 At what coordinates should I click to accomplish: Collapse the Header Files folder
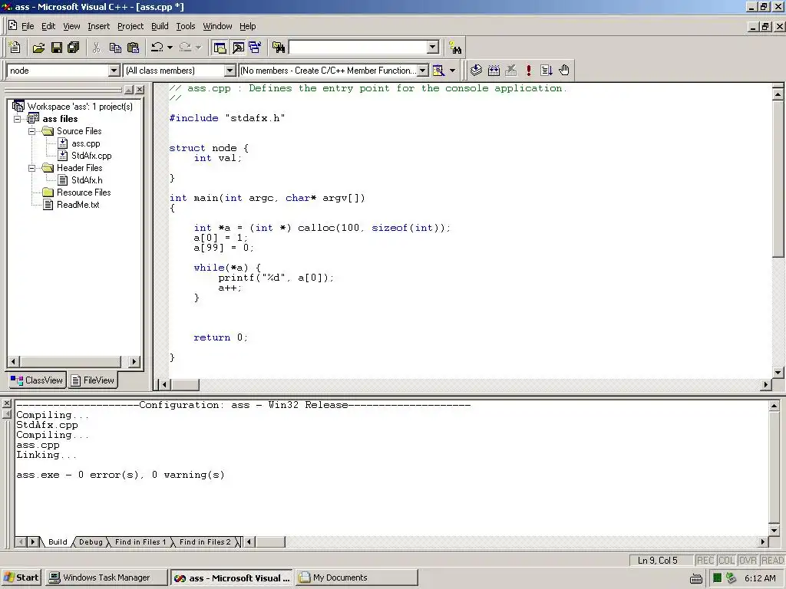tap(32, 168)
